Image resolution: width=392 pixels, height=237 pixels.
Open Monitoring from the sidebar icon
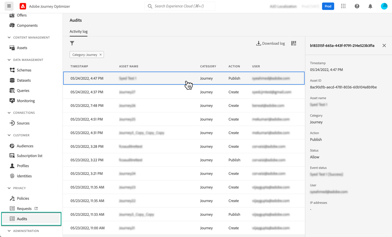[12, 100]
